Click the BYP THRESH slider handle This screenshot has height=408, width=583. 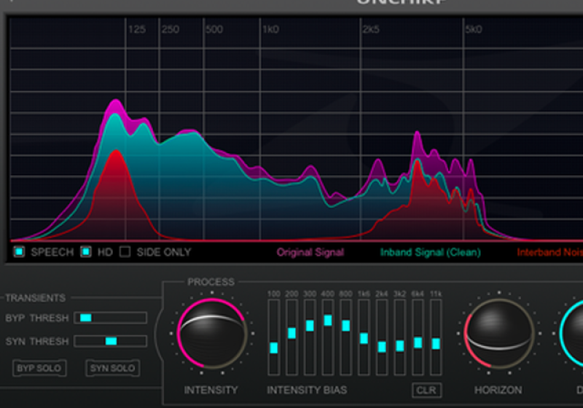pyautogui.click(x=85, y=318)
